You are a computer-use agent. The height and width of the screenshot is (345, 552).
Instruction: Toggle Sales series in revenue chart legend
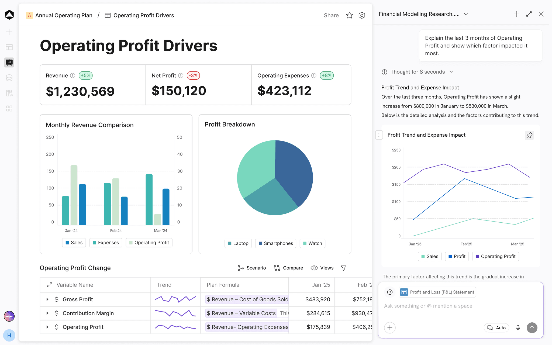[x=74, y=243]
